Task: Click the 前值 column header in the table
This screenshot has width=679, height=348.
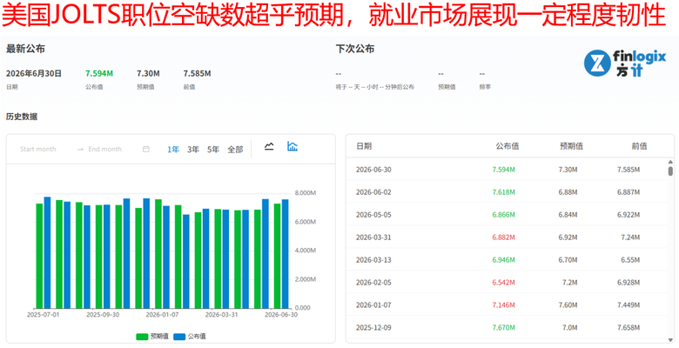Action: 639,146
